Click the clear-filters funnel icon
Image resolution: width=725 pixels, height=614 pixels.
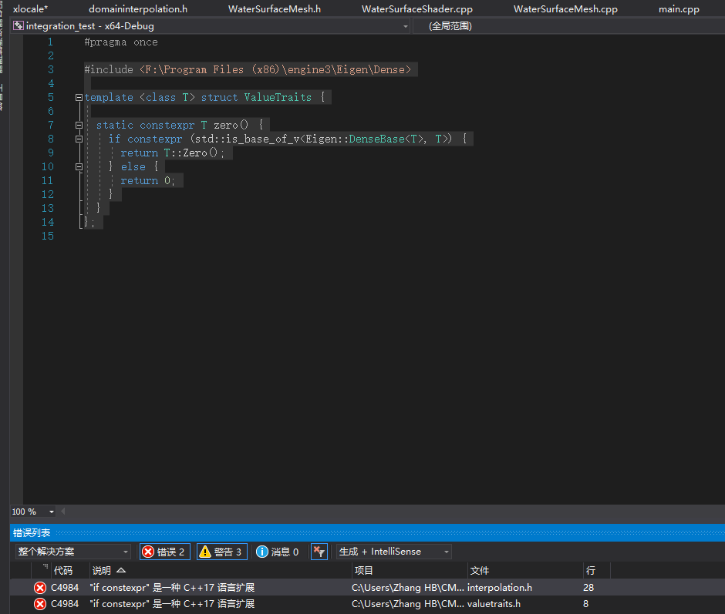coord(319,552)
